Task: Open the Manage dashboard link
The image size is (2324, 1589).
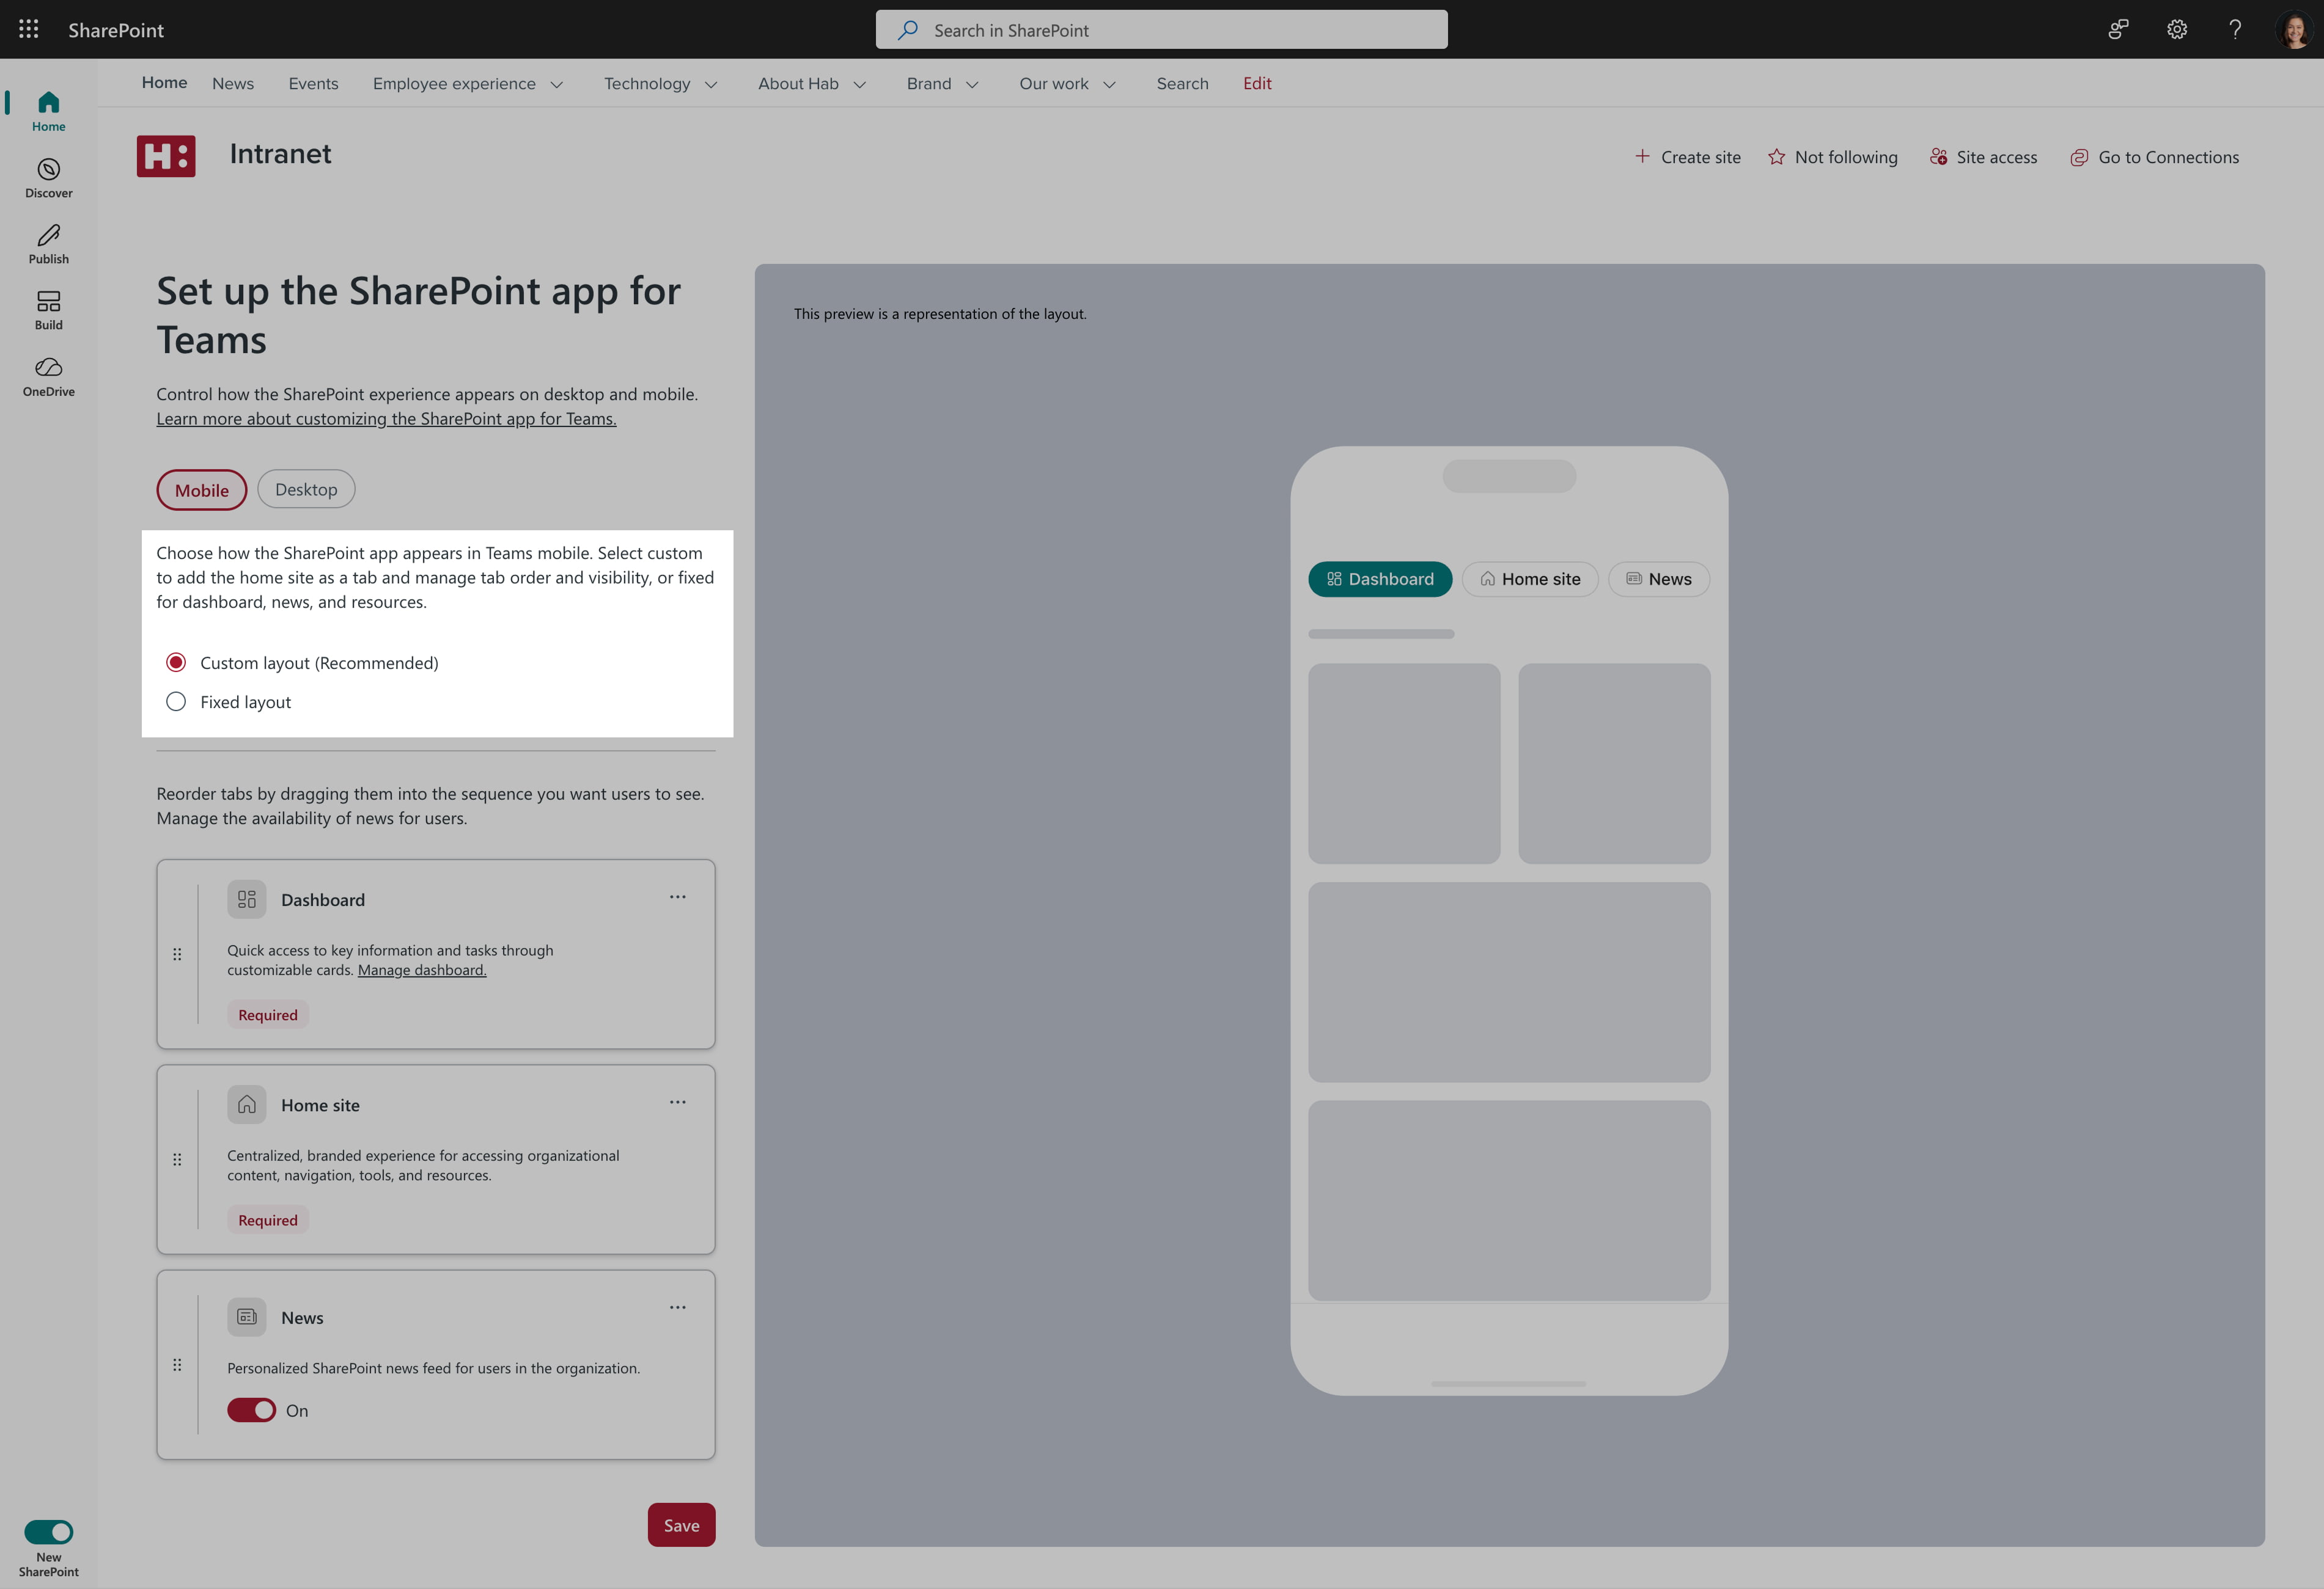Action: (421, 970)
